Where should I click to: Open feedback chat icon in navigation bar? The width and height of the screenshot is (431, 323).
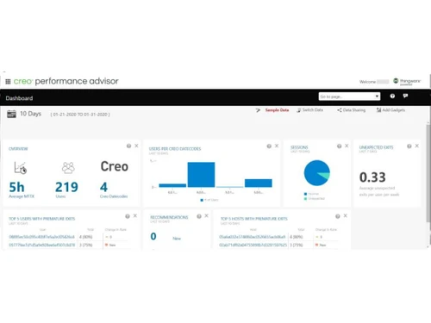(x=405, y=96)
